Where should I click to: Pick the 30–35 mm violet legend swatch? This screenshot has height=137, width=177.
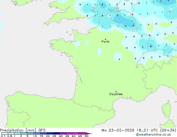pos(63,133)
